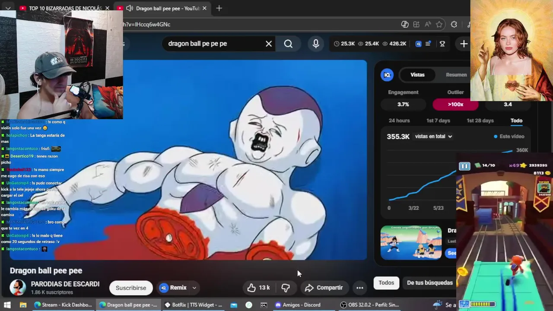Open the browser extensions puzzle icon
The height and width of the screenshot is (311, 553).
(x=454, y=25)
